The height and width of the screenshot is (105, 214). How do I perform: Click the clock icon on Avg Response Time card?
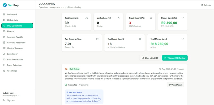click(97, 39)
